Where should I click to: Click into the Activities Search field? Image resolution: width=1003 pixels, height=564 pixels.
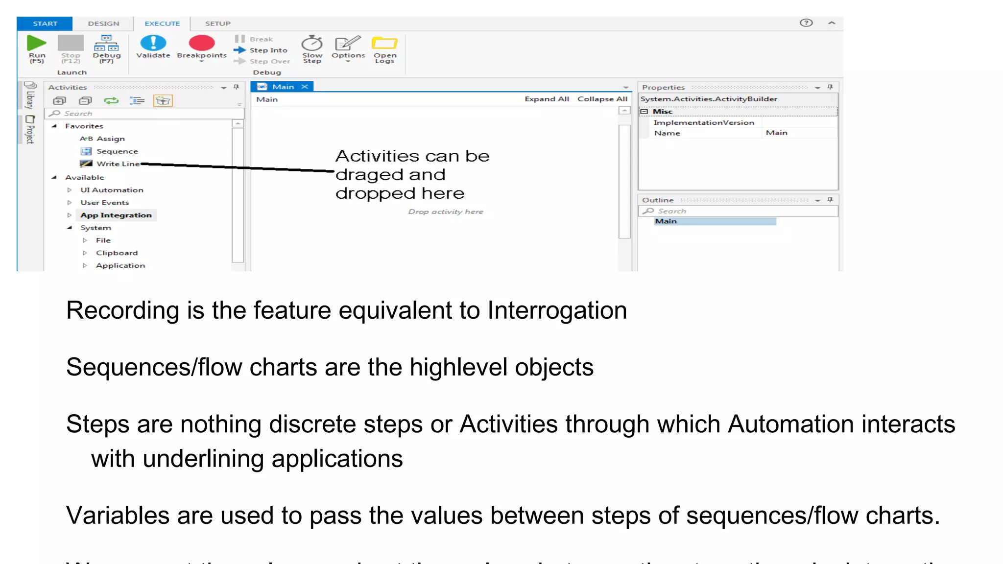click(x=144, y=114)
